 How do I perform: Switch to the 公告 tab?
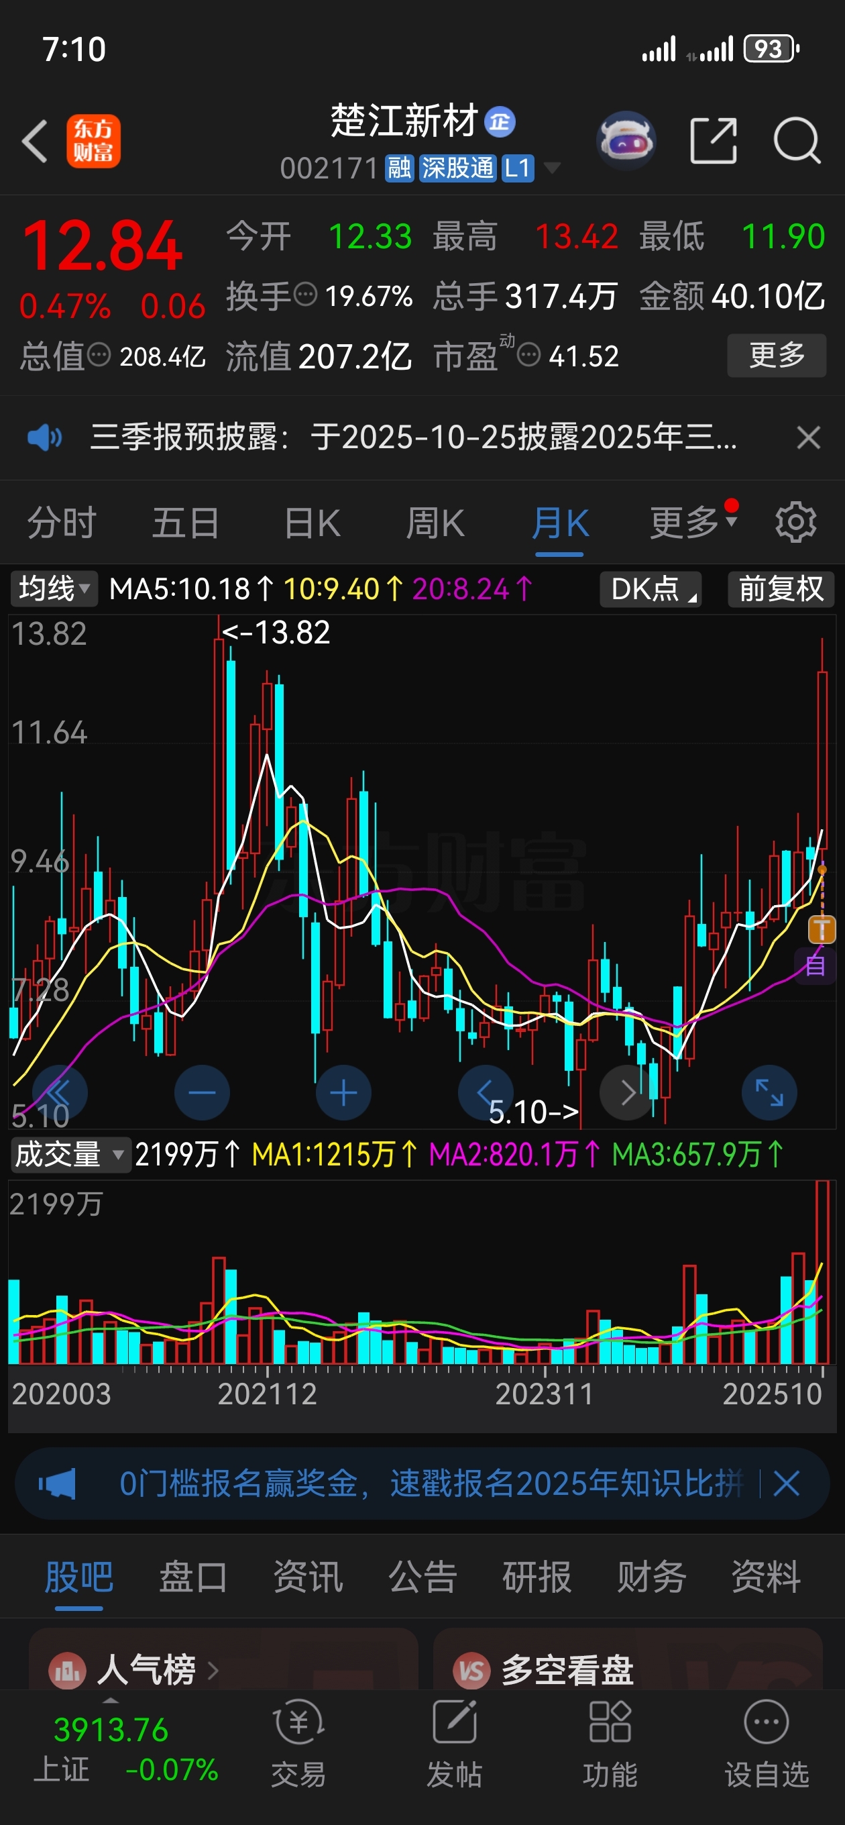point(422,1577)
